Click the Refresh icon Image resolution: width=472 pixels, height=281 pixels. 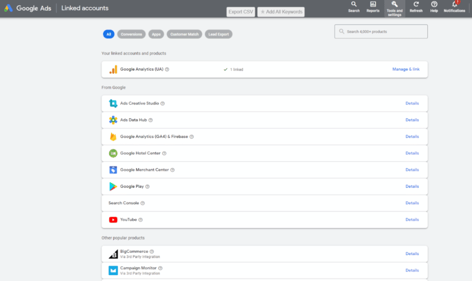point(416,5)
